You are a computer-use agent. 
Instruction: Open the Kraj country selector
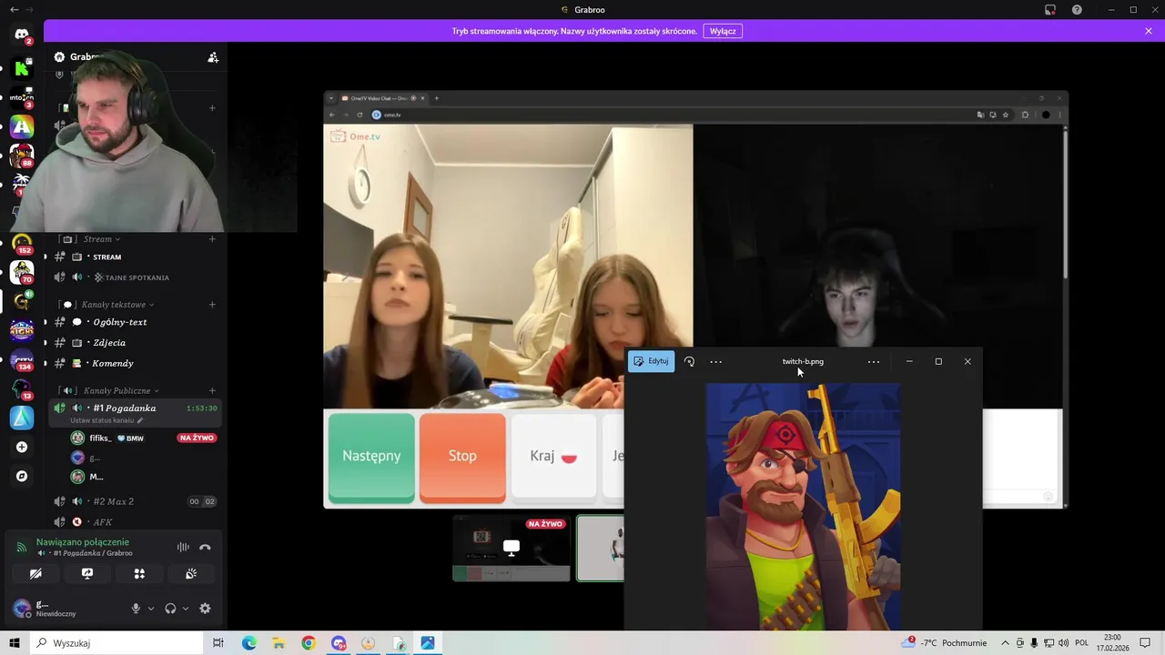tap(553, 456)
